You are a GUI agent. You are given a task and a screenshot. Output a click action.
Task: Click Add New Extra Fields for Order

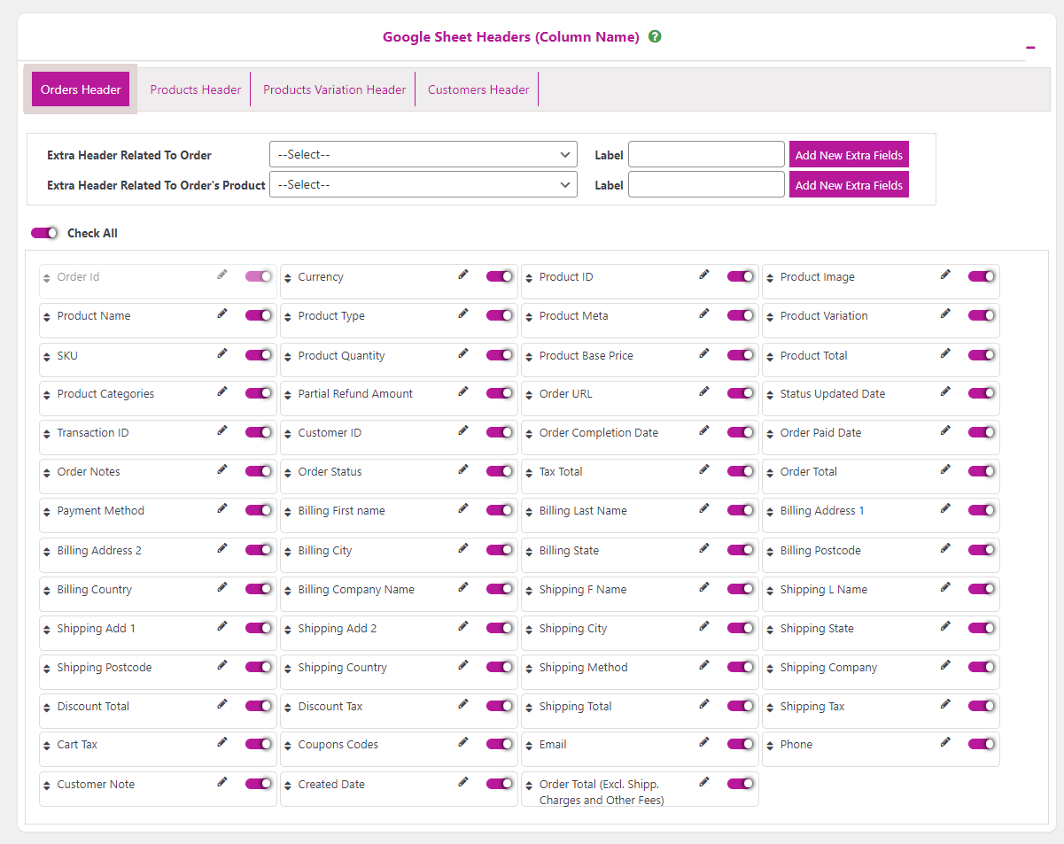pyautogui.click(x=849, y=155)
